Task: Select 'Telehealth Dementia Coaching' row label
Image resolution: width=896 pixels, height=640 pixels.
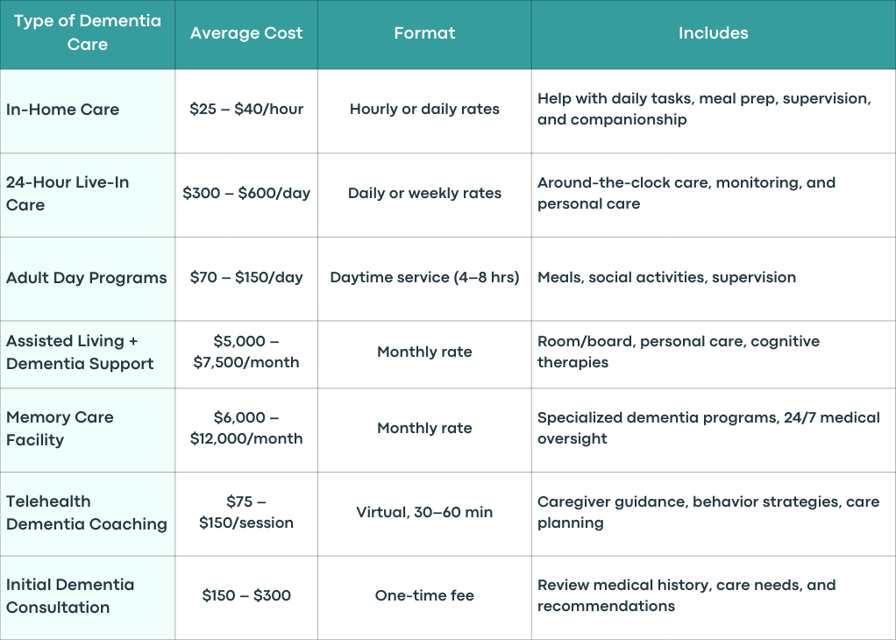Action: coord(88,514)
